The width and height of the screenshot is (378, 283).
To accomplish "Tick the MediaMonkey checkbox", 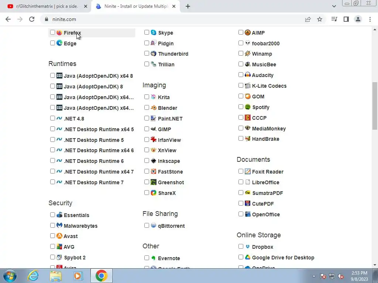I will [x=241, y=128].
